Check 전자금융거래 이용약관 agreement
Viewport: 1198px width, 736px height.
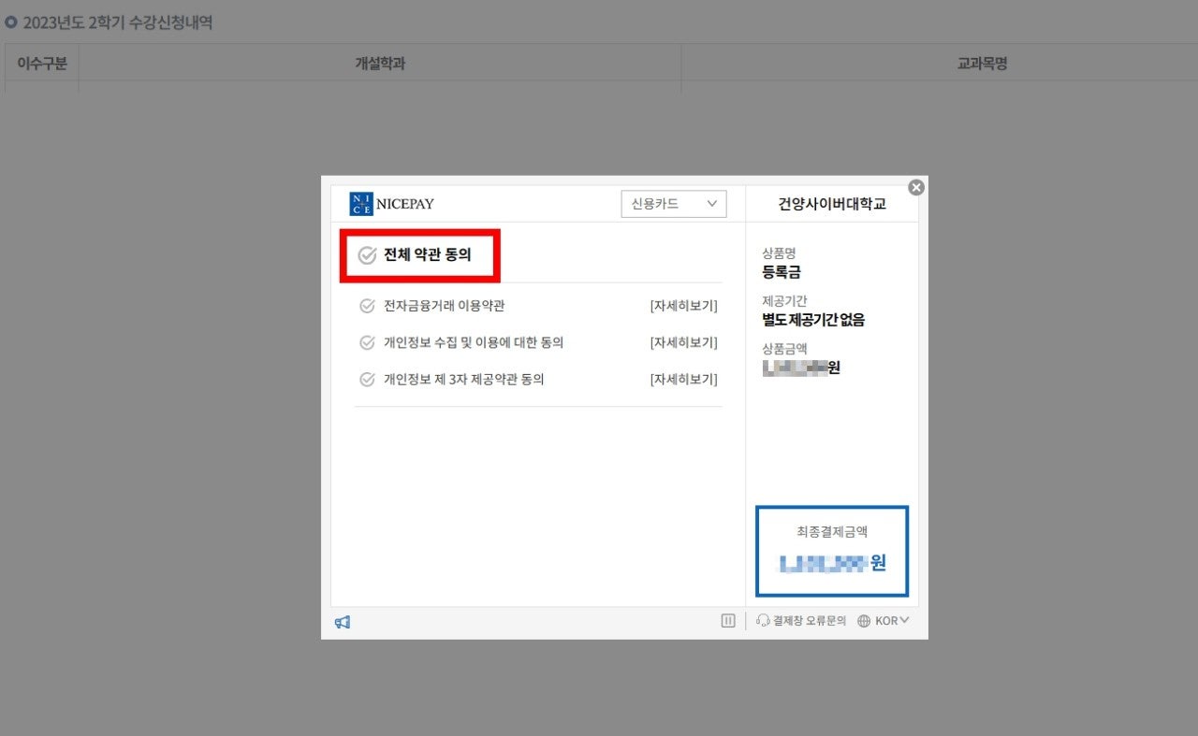[368, 306]
